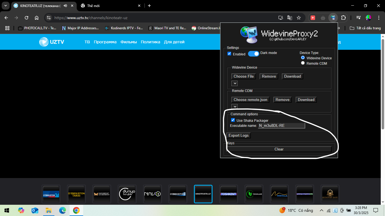The image size is (385, 216).
Task: Open Windows Start menu
Action: coord(6,210)
